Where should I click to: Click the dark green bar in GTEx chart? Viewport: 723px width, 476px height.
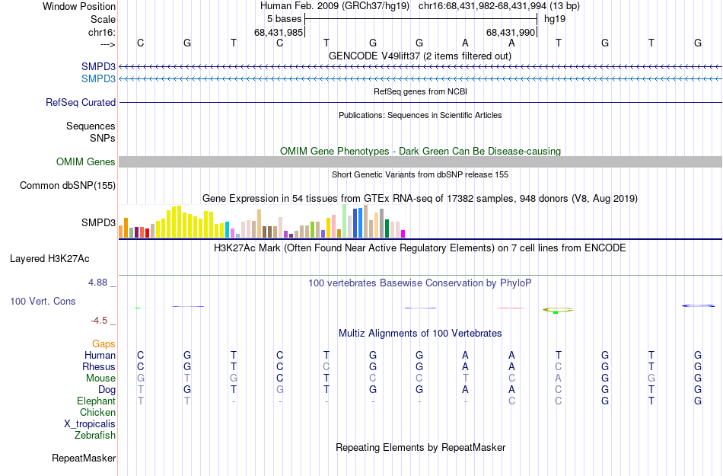[387, 228]
